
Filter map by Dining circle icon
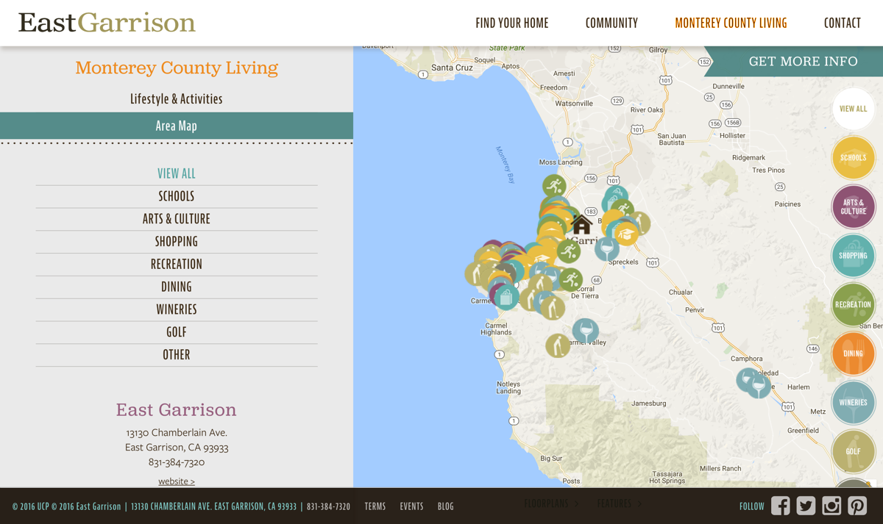point(854,353)
